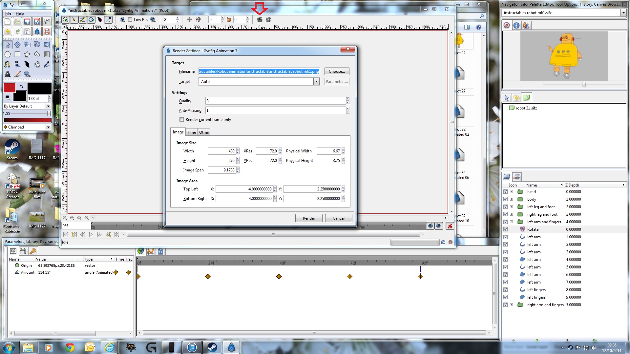Click the Play button in timeline controls
The width and height of the screenshot is (630, 354).
pyautogui.click(x=91, y=234)
